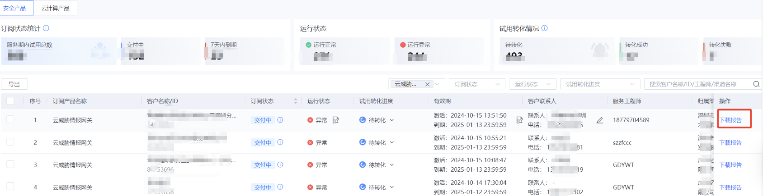This screenshot has height=196, width=763.
Task: Click the info icon beside 订阅状态统计
Action: (46, 28)
